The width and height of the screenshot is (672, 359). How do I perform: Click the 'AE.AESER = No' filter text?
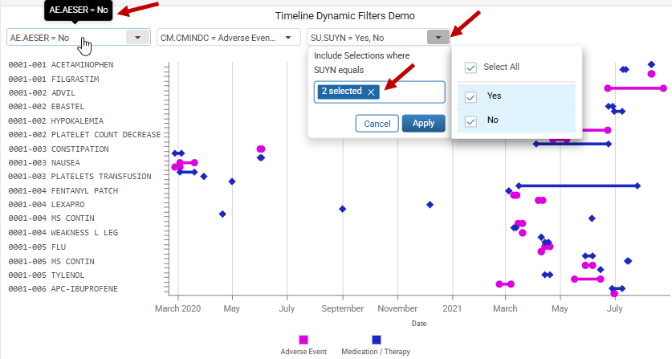click(x=39, y=38)
